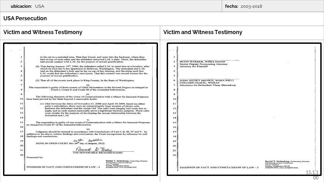This screenshot has width=324, height=182.
Task: Click the USA Persecution heading
Action: (x=25, y=19)
